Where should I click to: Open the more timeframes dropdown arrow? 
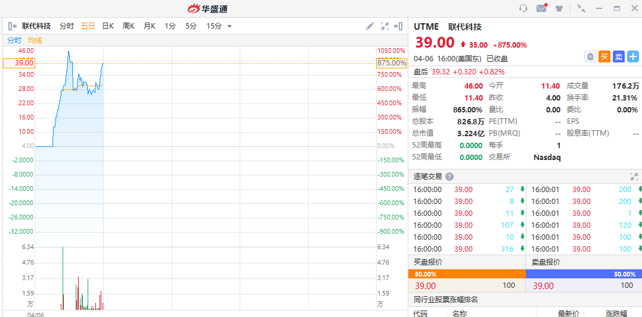229,26
